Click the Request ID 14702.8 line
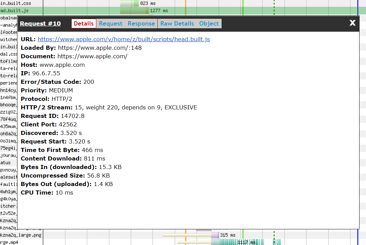 coord(53,116)
